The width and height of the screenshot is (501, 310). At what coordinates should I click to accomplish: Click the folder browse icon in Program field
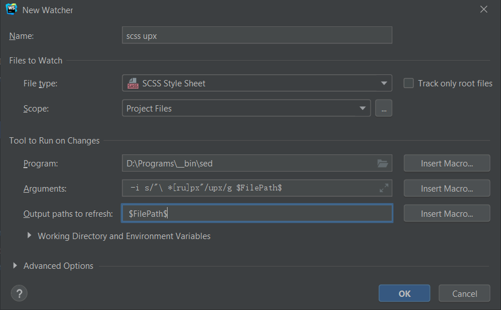pos(383,164)
